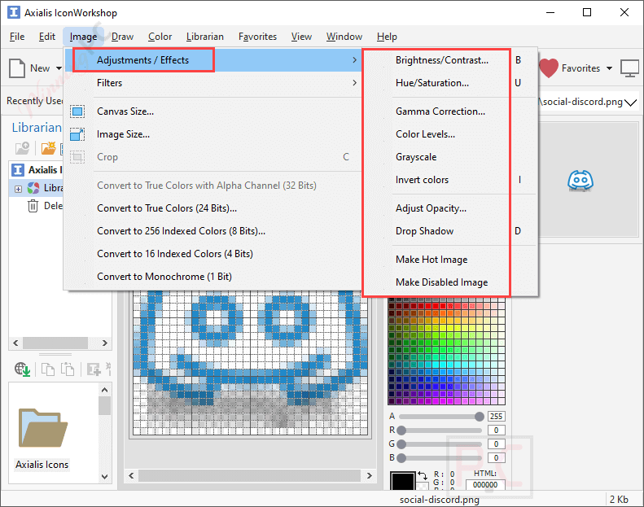Click the Canvas Size icon
644x507 pixels.
pos(77,111)
